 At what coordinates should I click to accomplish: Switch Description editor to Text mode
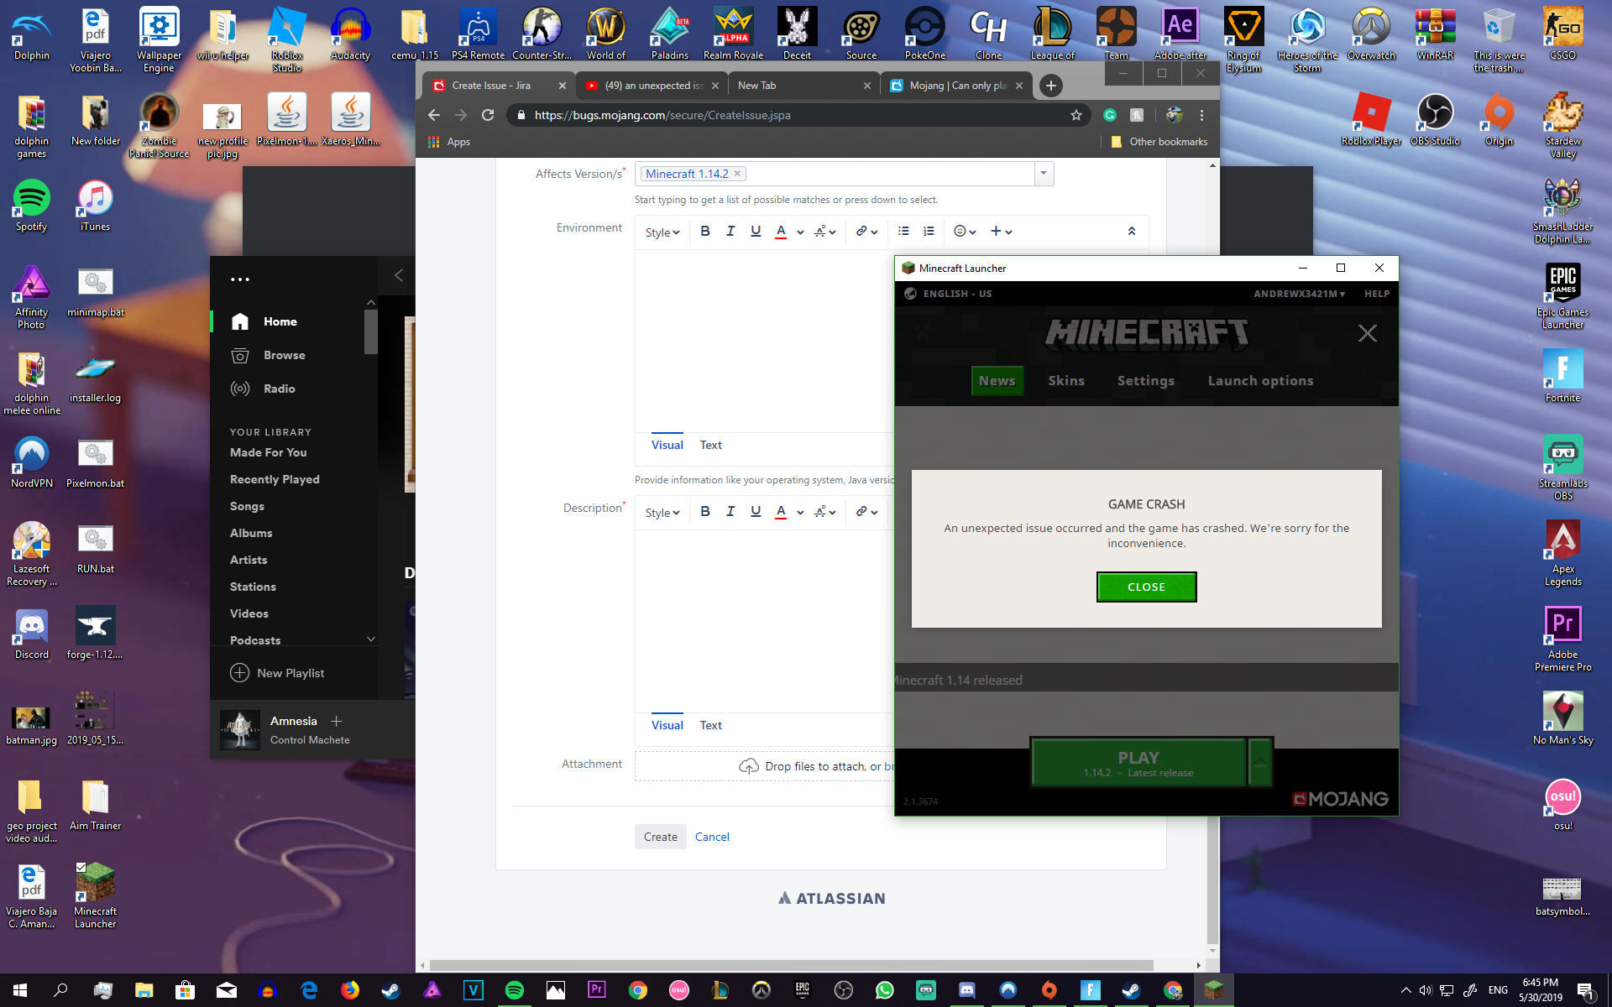[x=710, y=725]
